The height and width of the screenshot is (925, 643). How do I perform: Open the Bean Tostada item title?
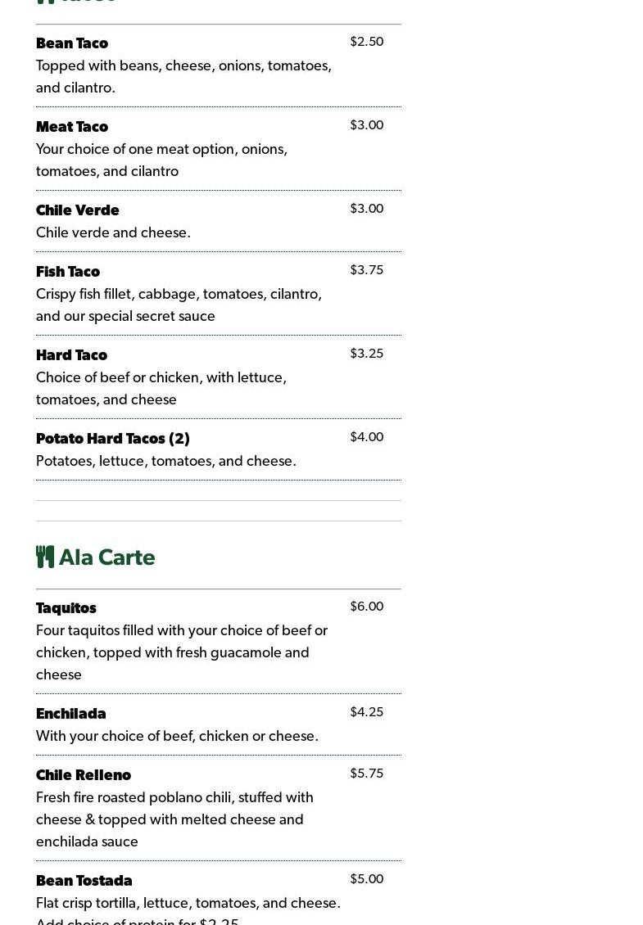84,881
